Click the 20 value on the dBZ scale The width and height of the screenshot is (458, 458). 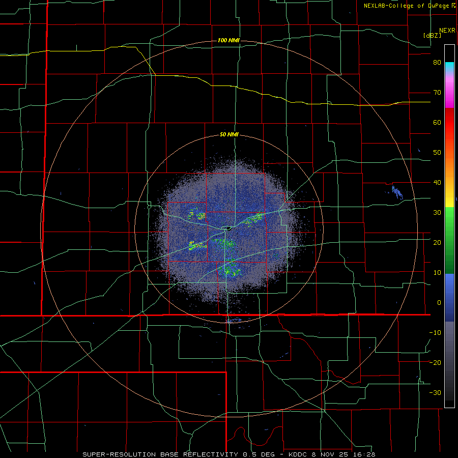point(437,243)
